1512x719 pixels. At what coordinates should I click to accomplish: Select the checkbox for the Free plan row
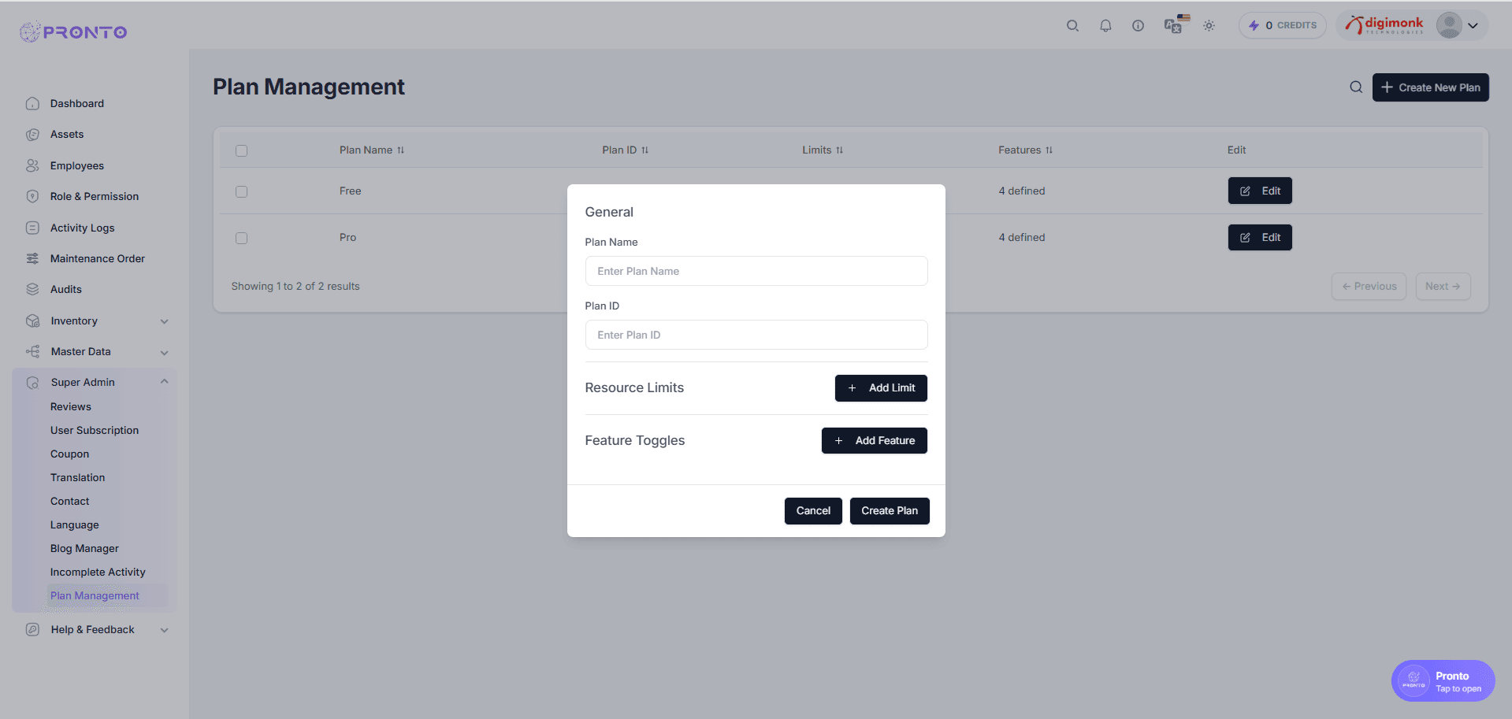(241, 191)
